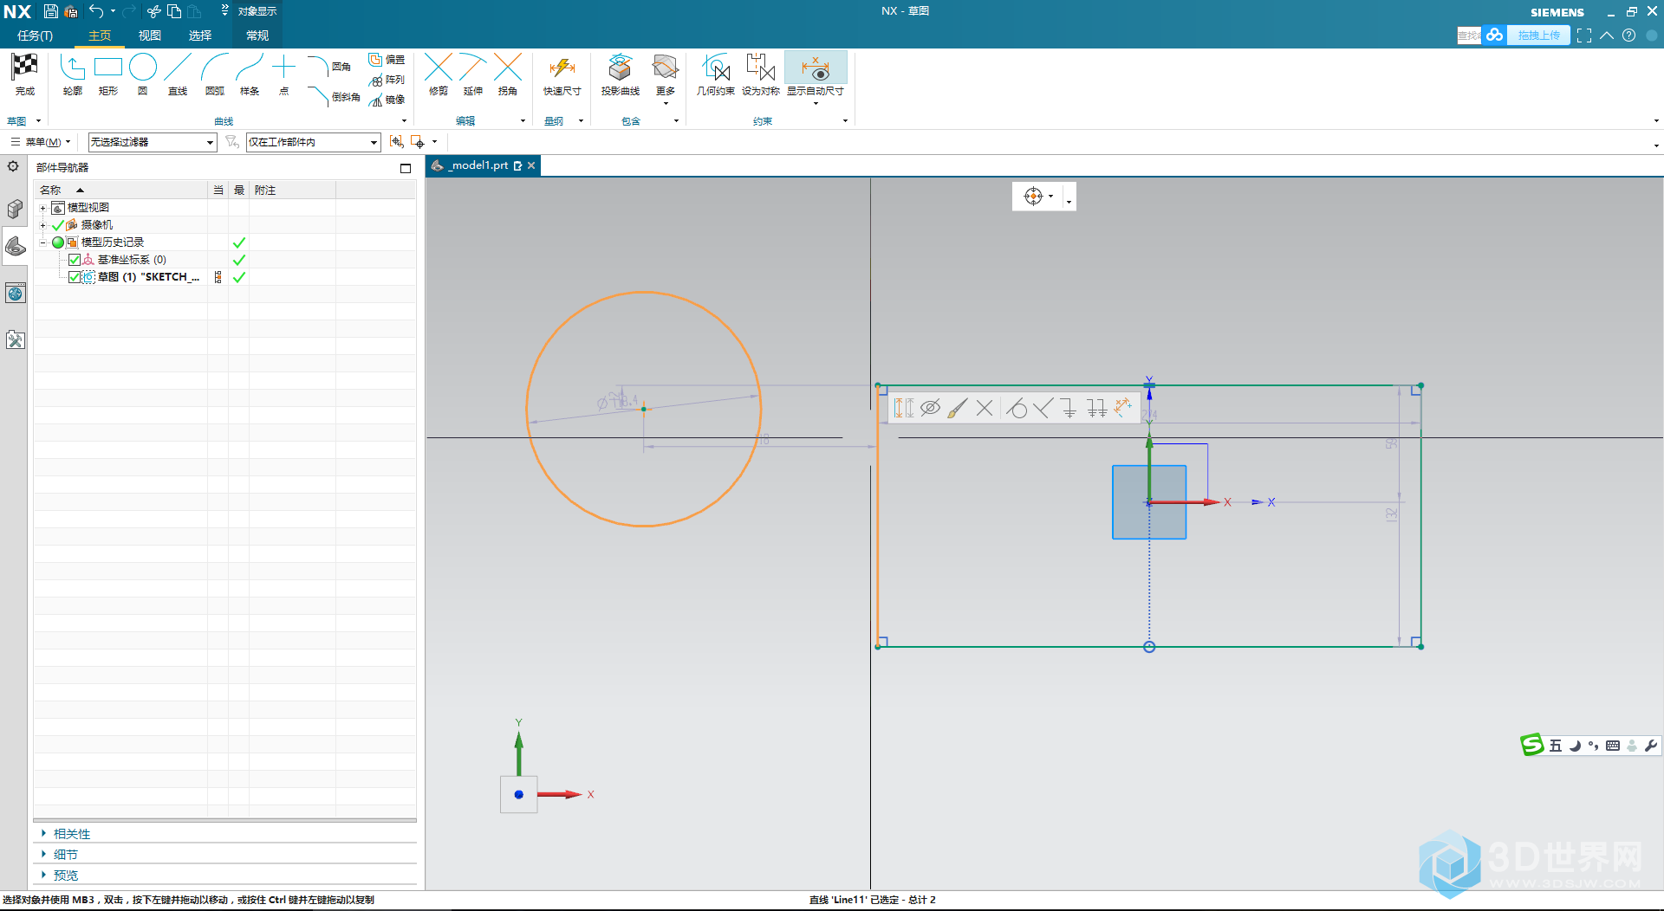Image resolution: width=1664 pixels, height=911 pixels.
Task: Switch to the 选择 ribbon tab
Action: pos(200,36)
